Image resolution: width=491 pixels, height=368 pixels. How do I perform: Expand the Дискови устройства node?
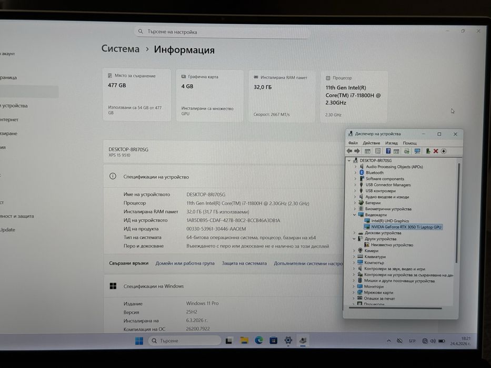355,233
